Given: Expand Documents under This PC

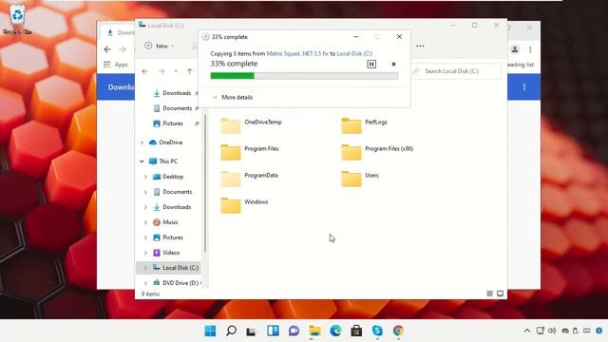Looking at the screenshot, I should coord(145,192).
